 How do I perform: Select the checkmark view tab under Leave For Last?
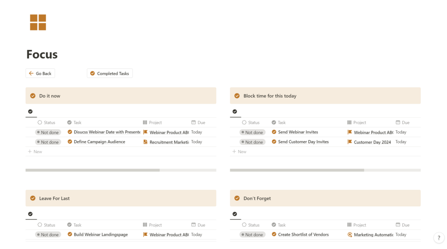click(30, 214)
